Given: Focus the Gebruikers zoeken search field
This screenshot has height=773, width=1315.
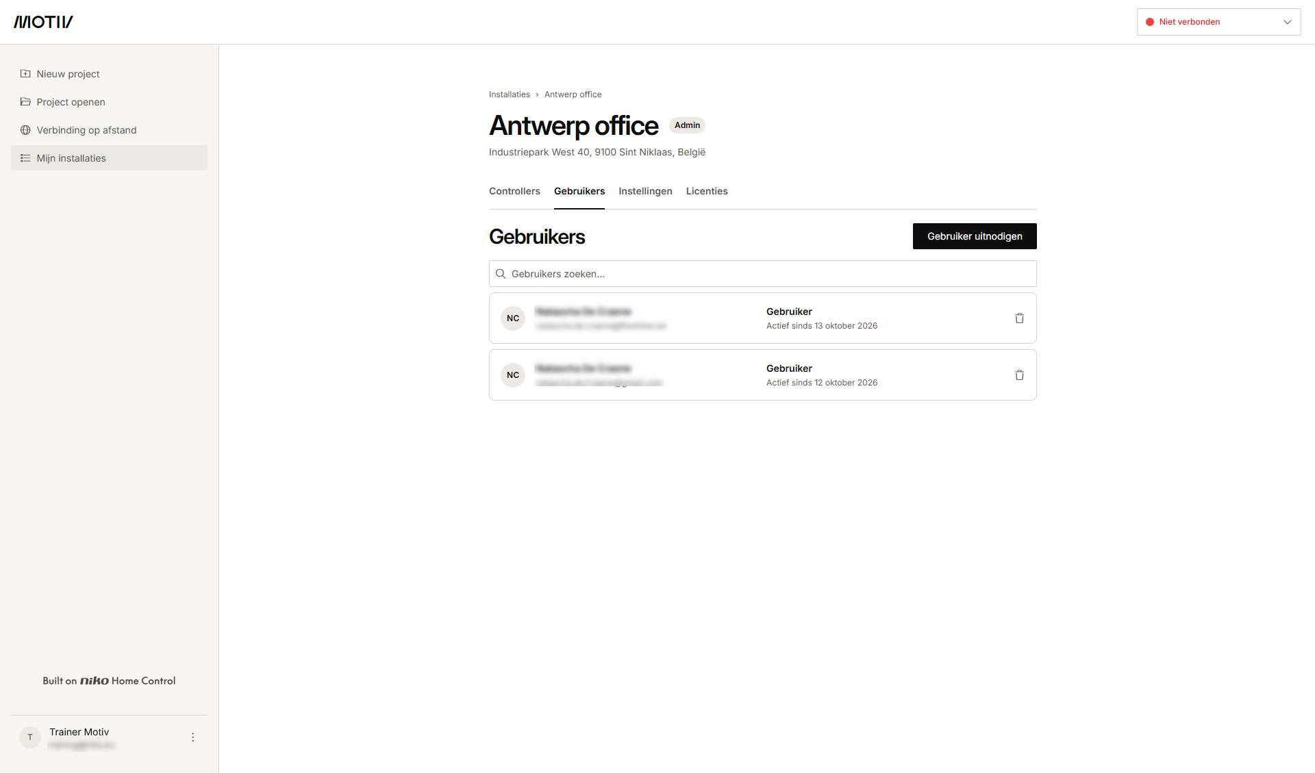Looking at the screenshot, I should point(763,274).
